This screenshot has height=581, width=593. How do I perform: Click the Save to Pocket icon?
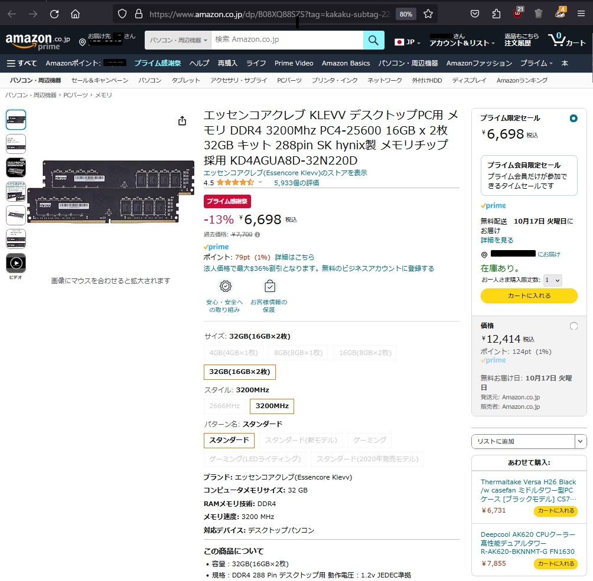475,13
